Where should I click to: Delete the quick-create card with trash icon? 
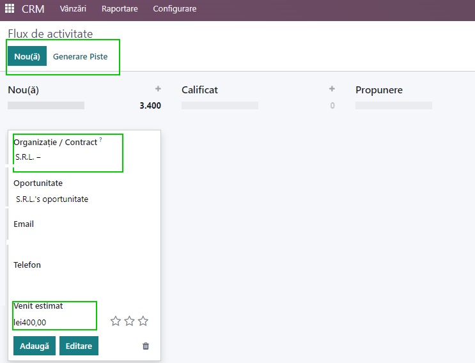pos(146,346)
